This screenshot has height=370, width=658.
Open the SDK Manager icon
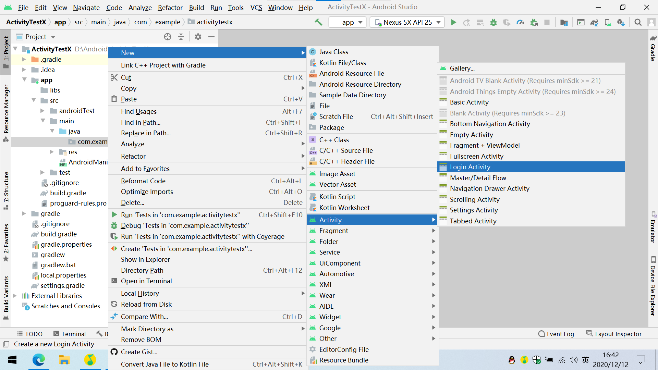coord(621,22)
